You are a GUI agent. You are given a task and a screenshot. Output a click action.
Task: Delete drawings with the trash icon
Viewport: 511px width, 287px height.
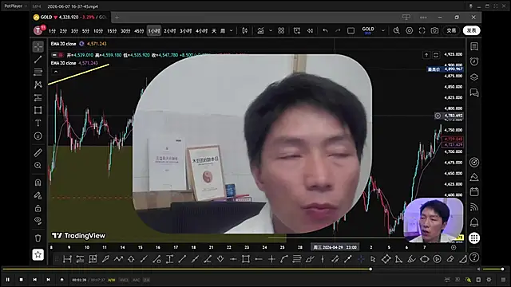pos(38,238)
